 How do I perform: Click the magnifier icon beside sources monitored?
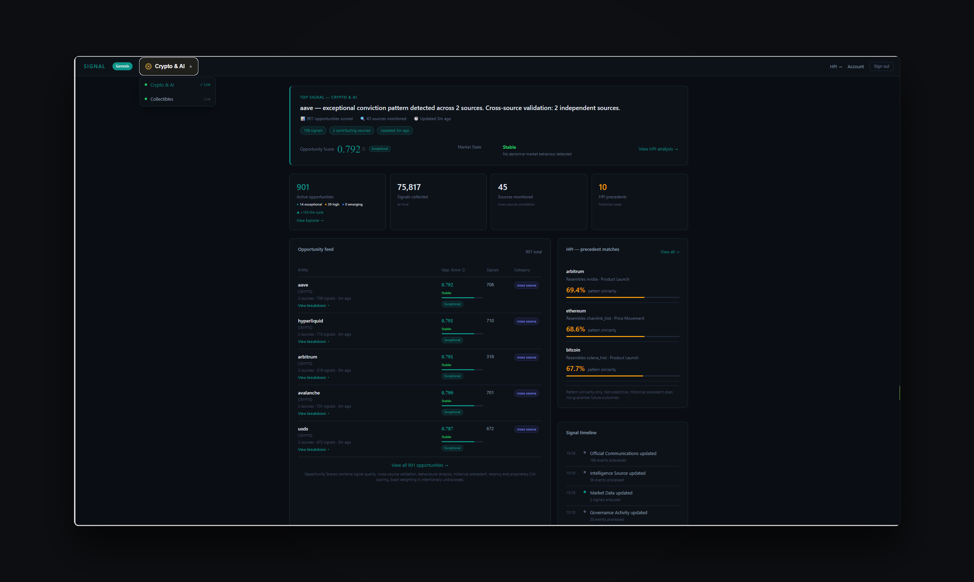point(362,119)
